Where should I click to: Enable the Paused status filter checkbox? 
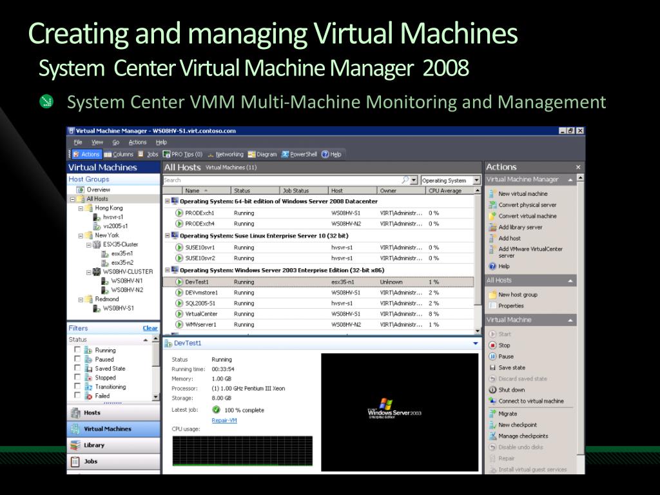tap(77, 358)
